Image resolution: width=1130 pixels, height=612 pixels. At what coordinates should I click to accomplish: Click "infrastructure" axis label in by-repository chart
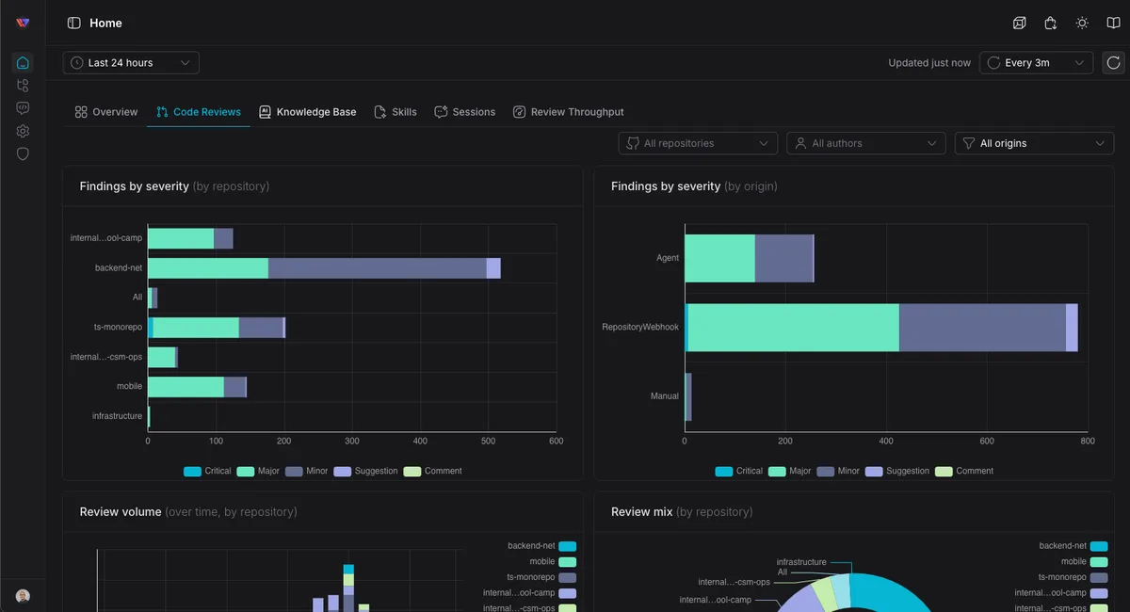117,416
